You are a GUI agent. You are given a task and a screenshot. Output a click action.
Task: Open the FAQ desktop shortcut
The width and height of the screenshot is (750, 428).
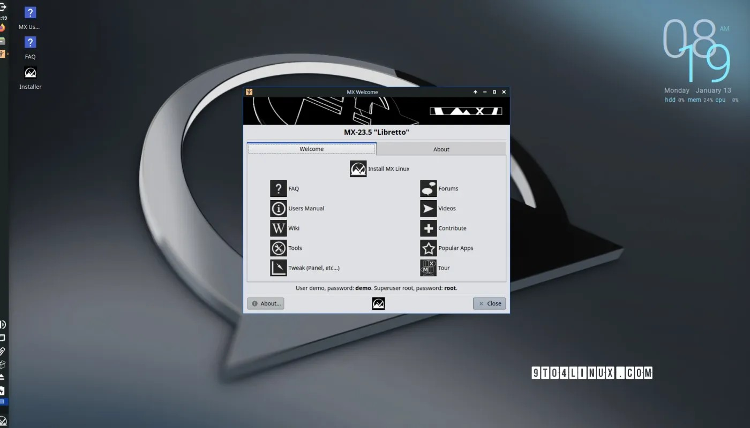(x=30, y=48)
